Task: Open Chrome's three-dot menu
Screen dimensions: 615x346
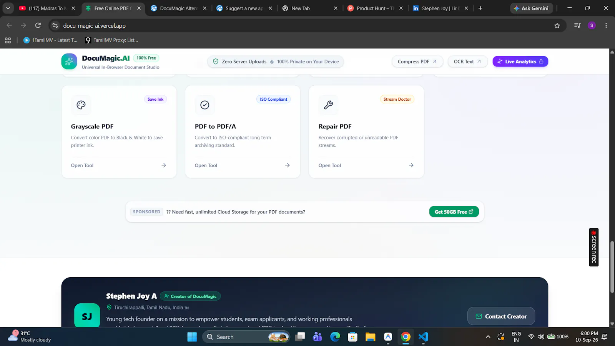Action: 606,25
